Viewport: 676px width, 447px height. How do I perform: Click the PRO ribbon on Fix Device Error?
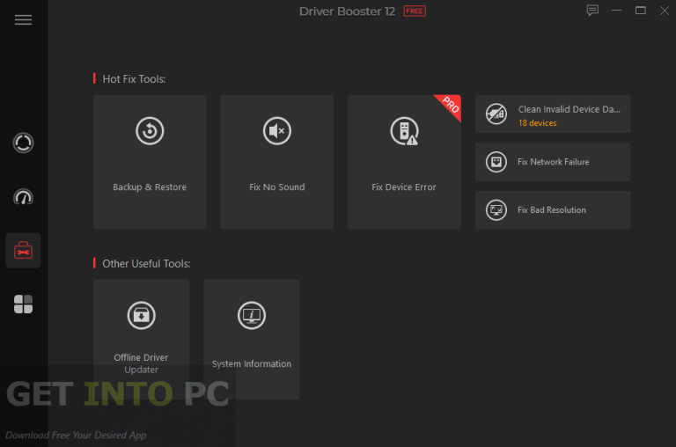(449, 106)
